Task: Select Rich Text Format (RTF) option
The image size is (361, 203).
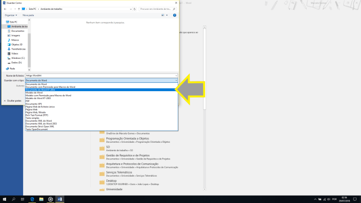Action: click(37, 115)
